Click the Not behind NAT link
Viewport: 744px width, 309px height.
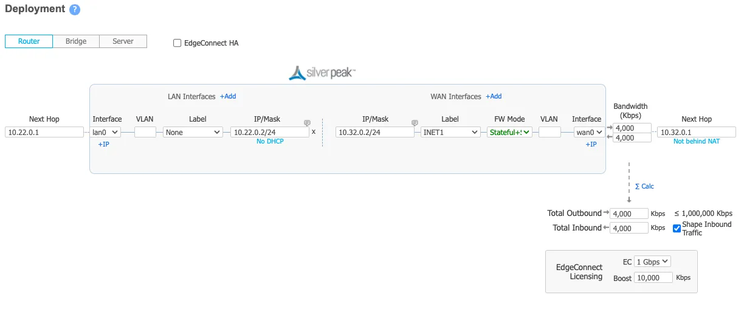[x=696, y=141]
